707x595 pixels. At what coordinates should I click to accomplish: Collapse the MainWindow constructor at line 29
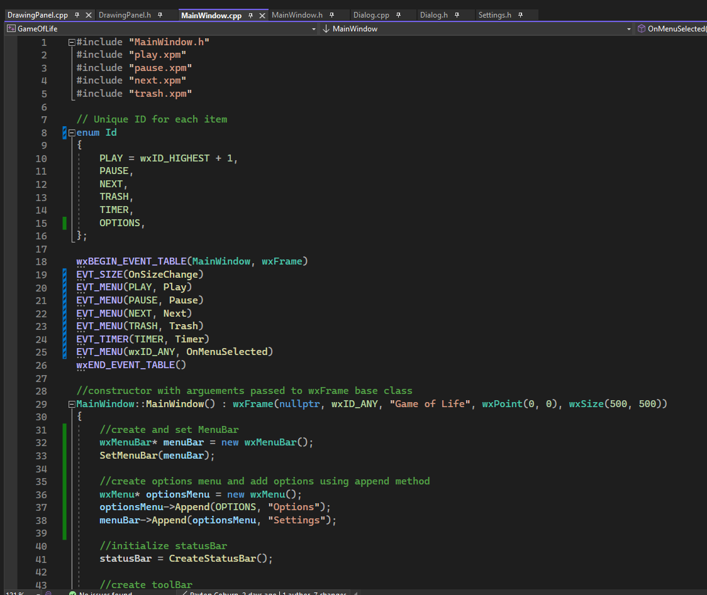[x=72, y=403]
